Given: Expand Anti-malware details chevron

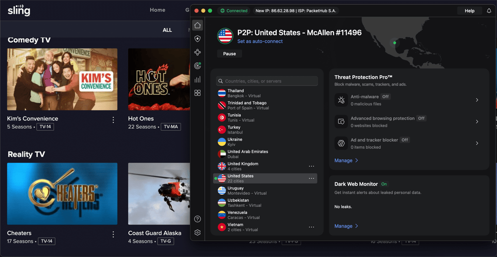Looking at the screenshot, I should click(477, 100).
